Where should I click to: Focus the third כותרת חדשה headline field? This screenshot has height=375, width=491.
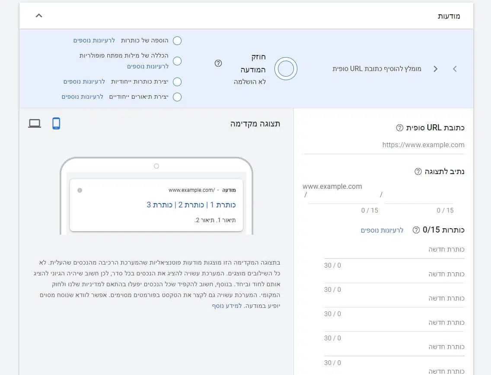pyautogui.click(x=394, y=298)
